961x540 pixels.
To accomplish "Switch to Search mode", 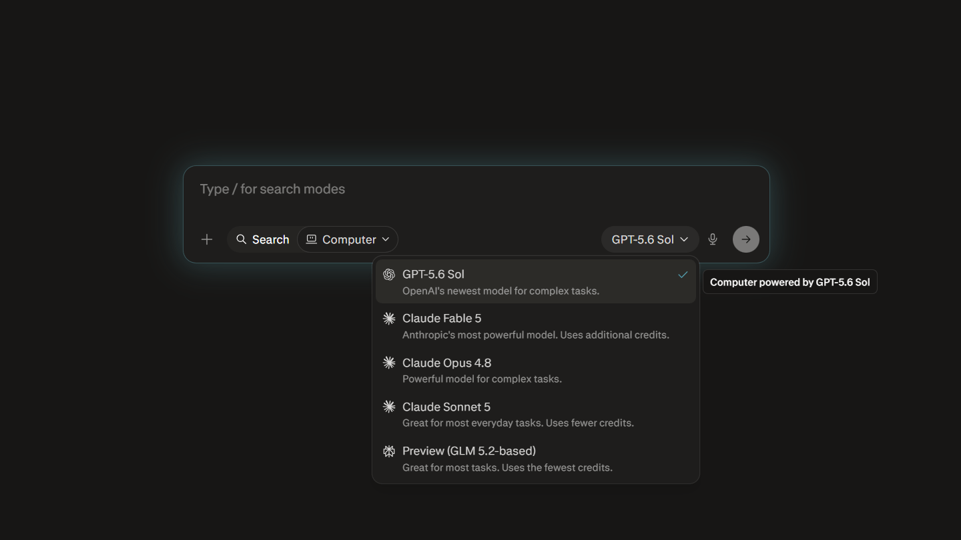I will pyautogui.click(x=262, y=239).
